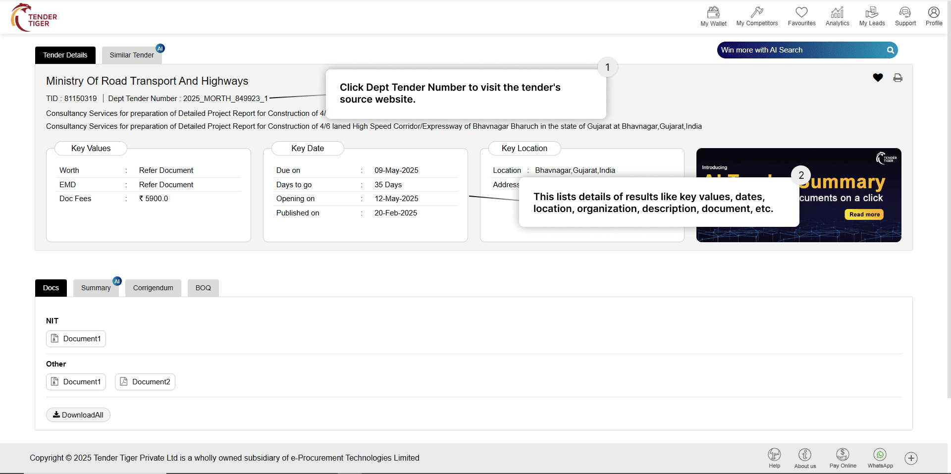Open the Summary tab
Image resolution: width=951 pixels, height=474 pixels.
click(x=96, y=288)
